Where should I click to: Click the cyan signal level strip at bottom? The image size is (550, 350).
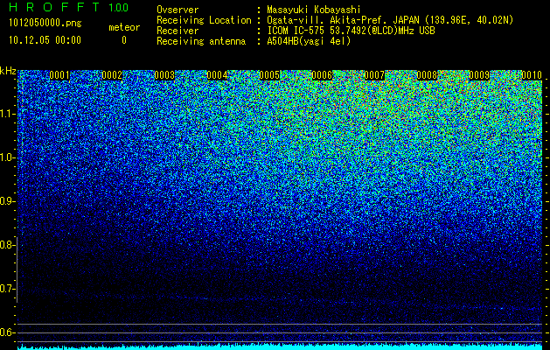click(x=280, y=347)
